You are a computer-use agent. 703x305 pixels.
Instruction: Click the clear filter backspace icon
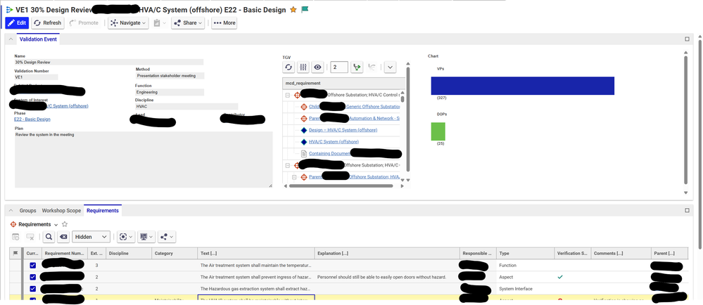click(x=63, y=237)
